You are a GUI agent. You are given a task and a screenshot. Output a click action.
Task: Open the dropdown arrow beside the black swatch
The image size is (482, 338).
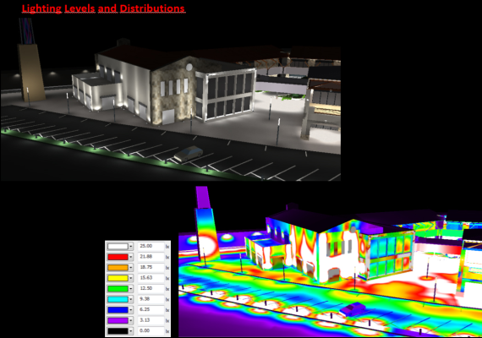pyautogui.click(x=130, y=331)
